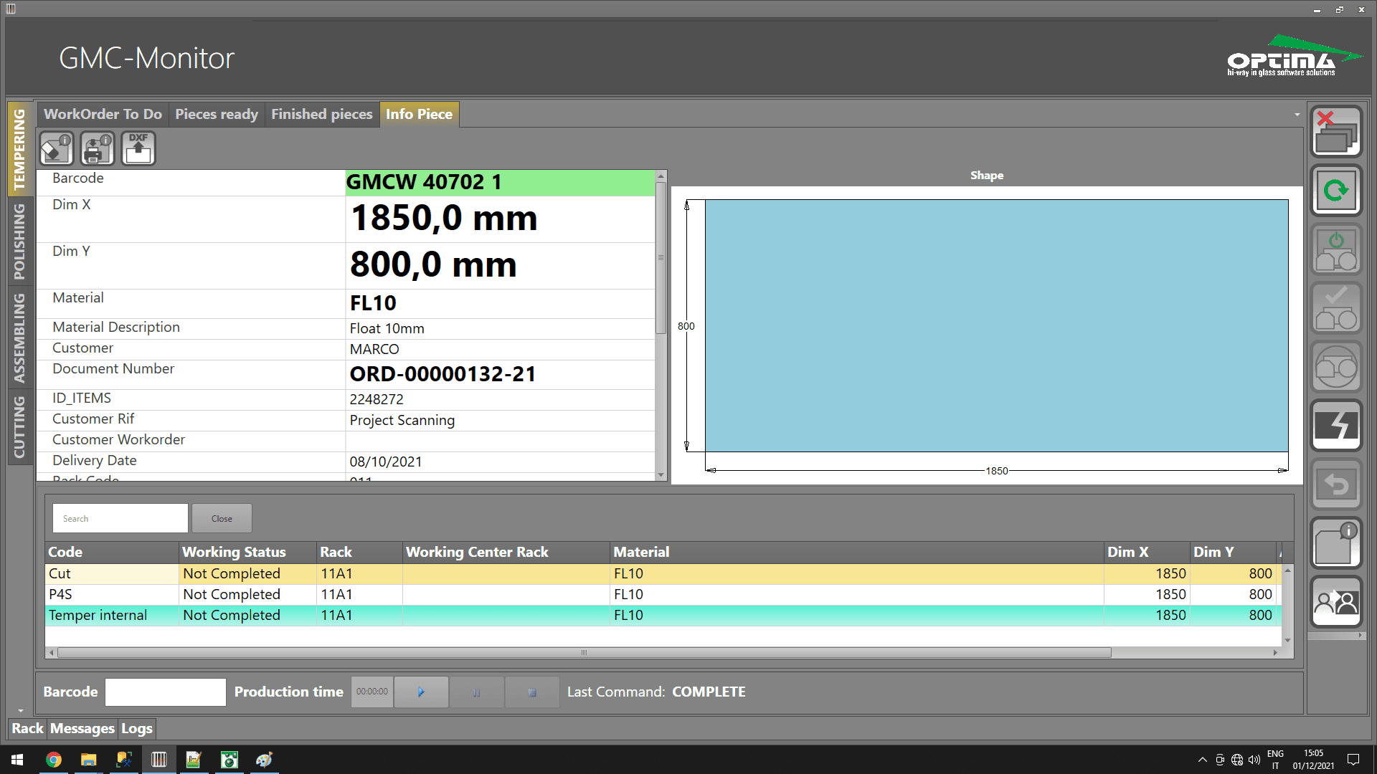Screen dimensions: 1377x774
Task: Click the piece info bubble icon
Action: [1337, 543]
